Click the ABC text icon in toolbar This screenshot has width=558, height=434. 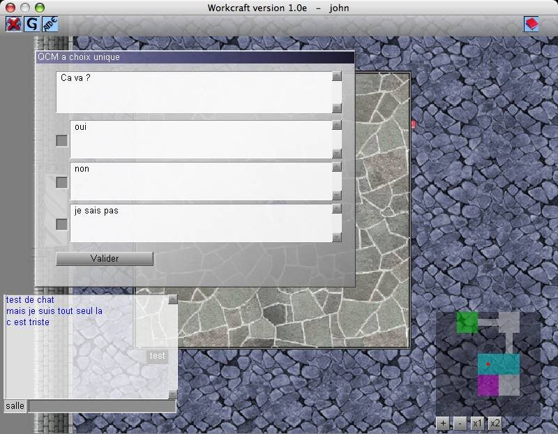[50, 24]
